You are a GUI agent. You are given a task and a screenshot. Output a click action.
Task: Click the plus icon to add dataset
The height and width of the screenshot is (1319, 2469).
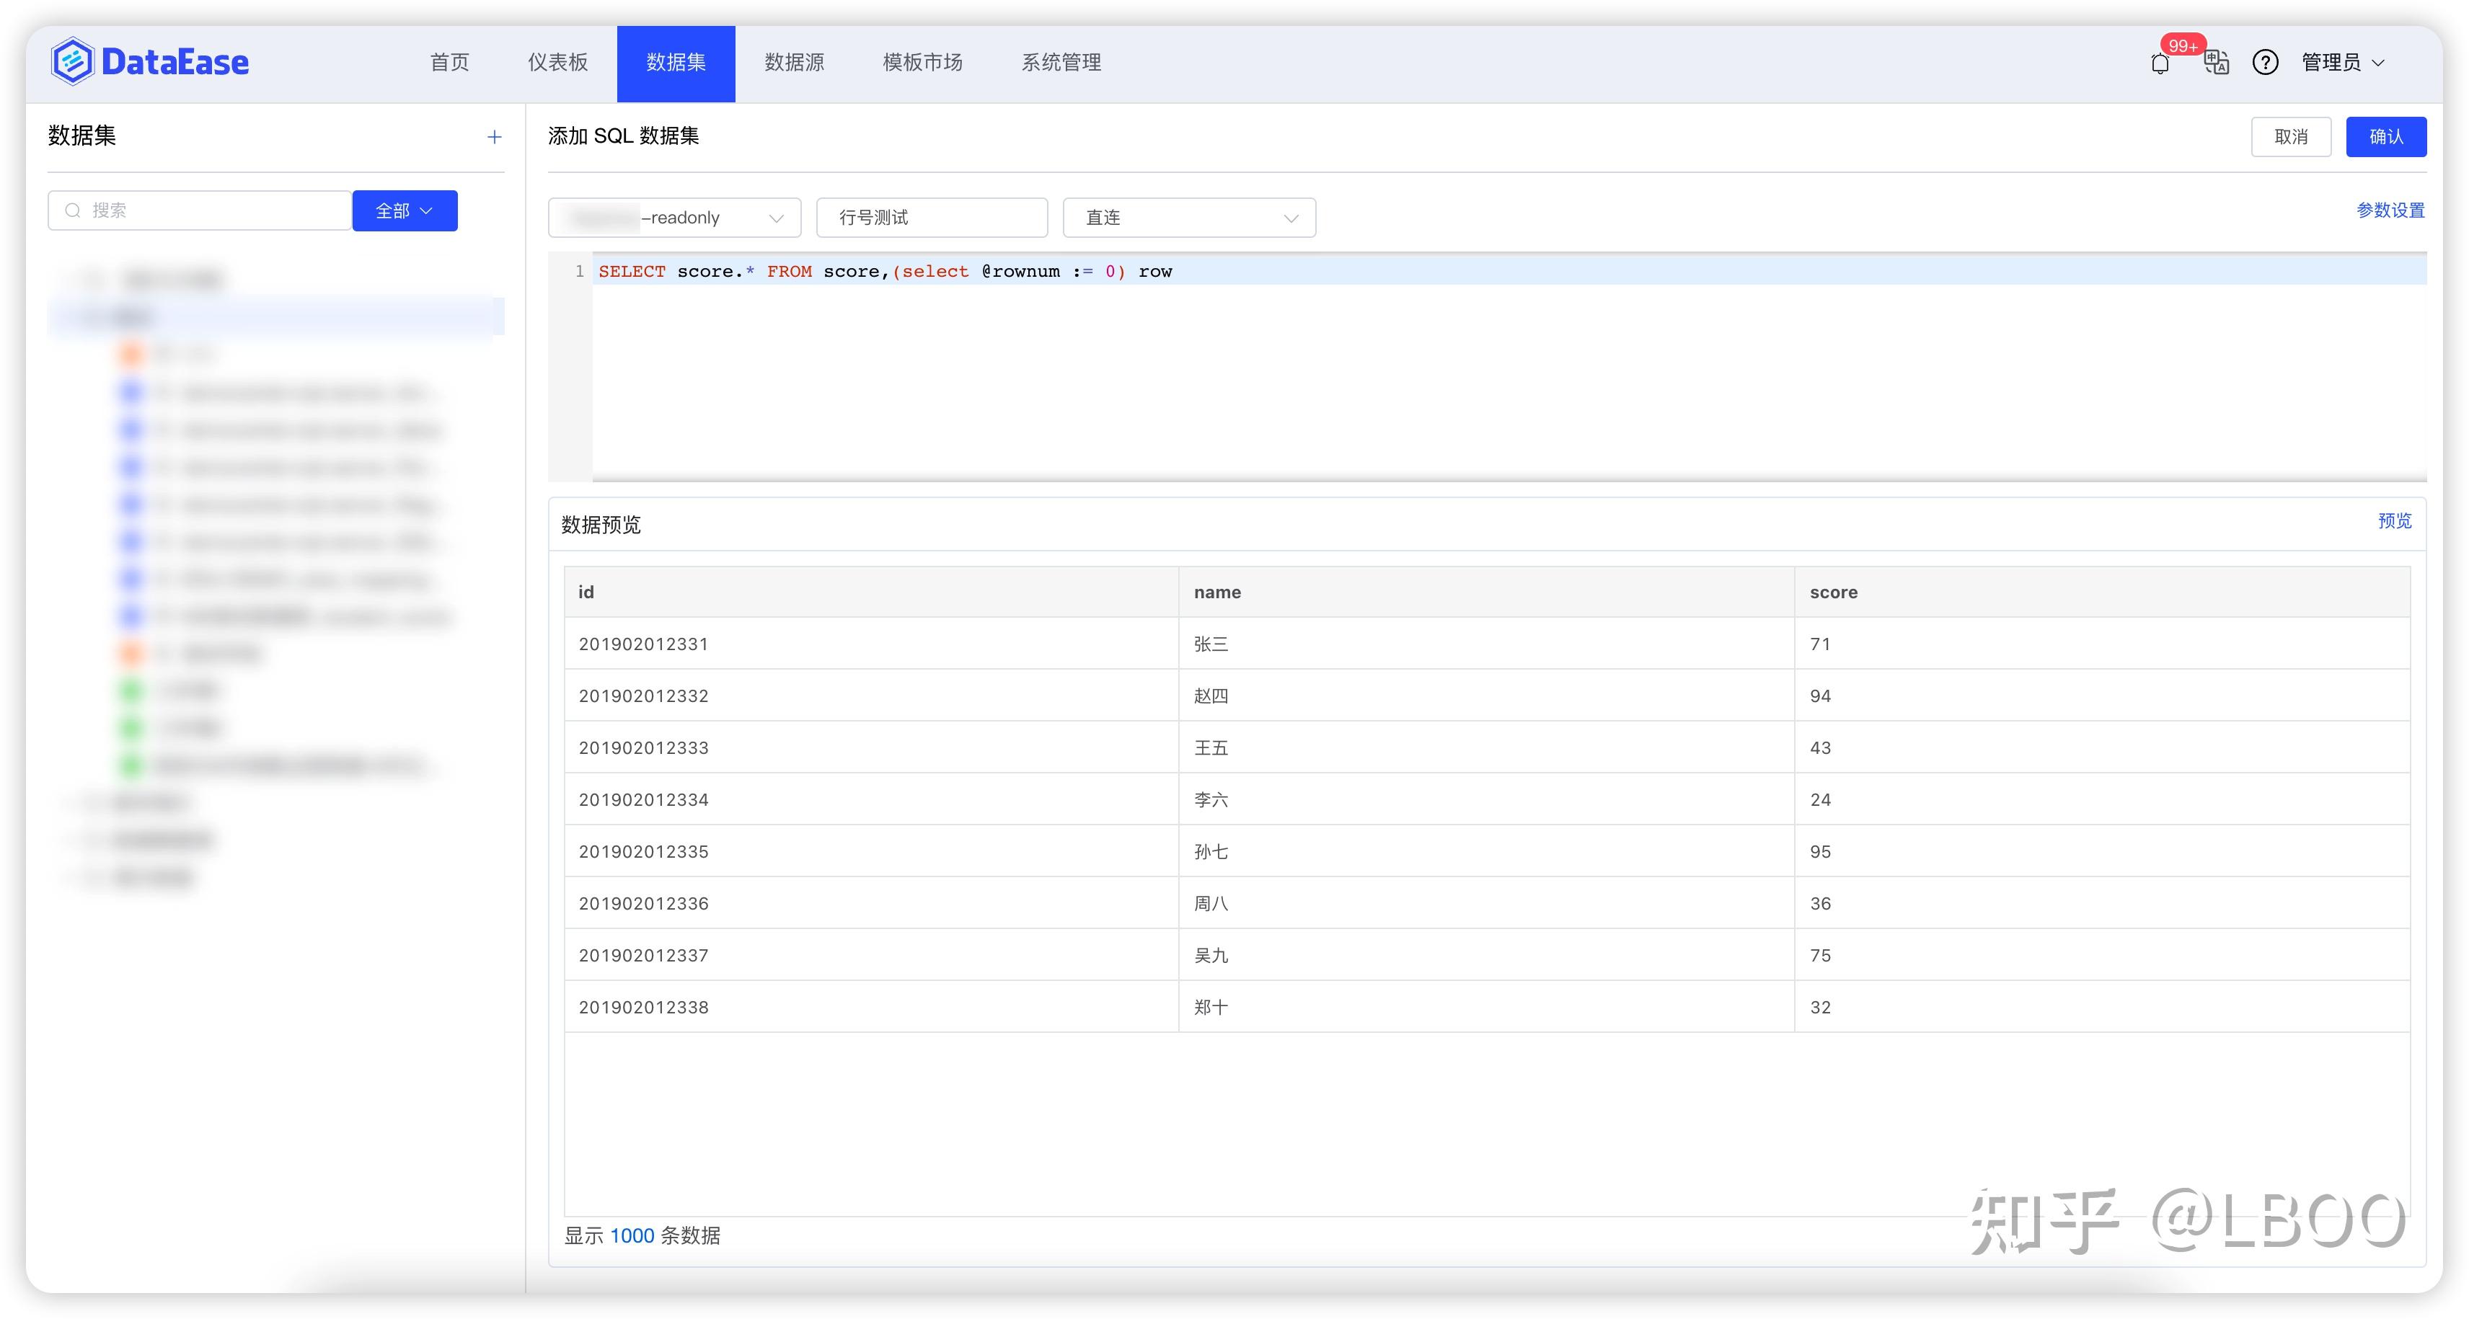point(495,137)
